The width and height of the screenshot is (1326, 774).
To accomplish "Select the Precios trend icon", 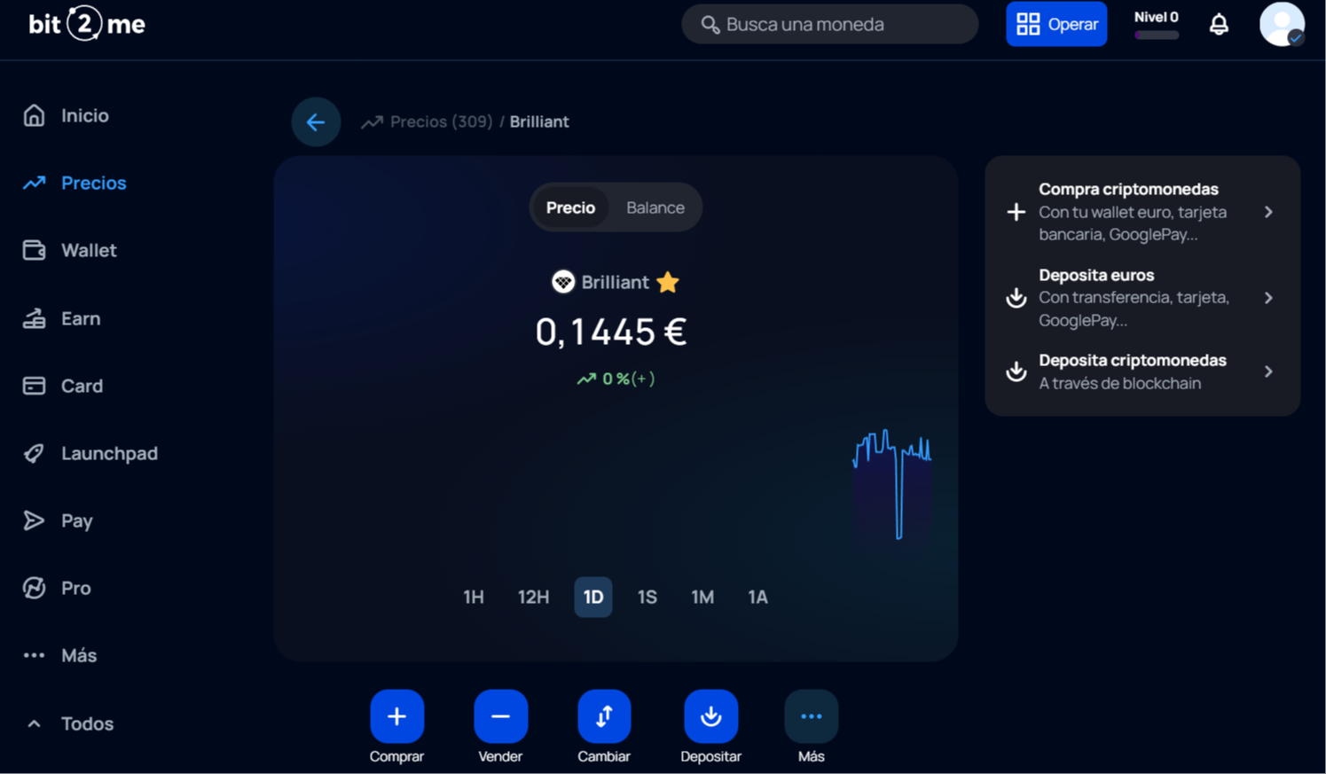I will click(34, 183).
